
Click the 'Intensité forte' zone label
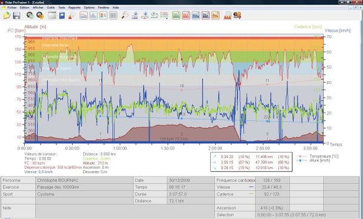coord(55,45)
